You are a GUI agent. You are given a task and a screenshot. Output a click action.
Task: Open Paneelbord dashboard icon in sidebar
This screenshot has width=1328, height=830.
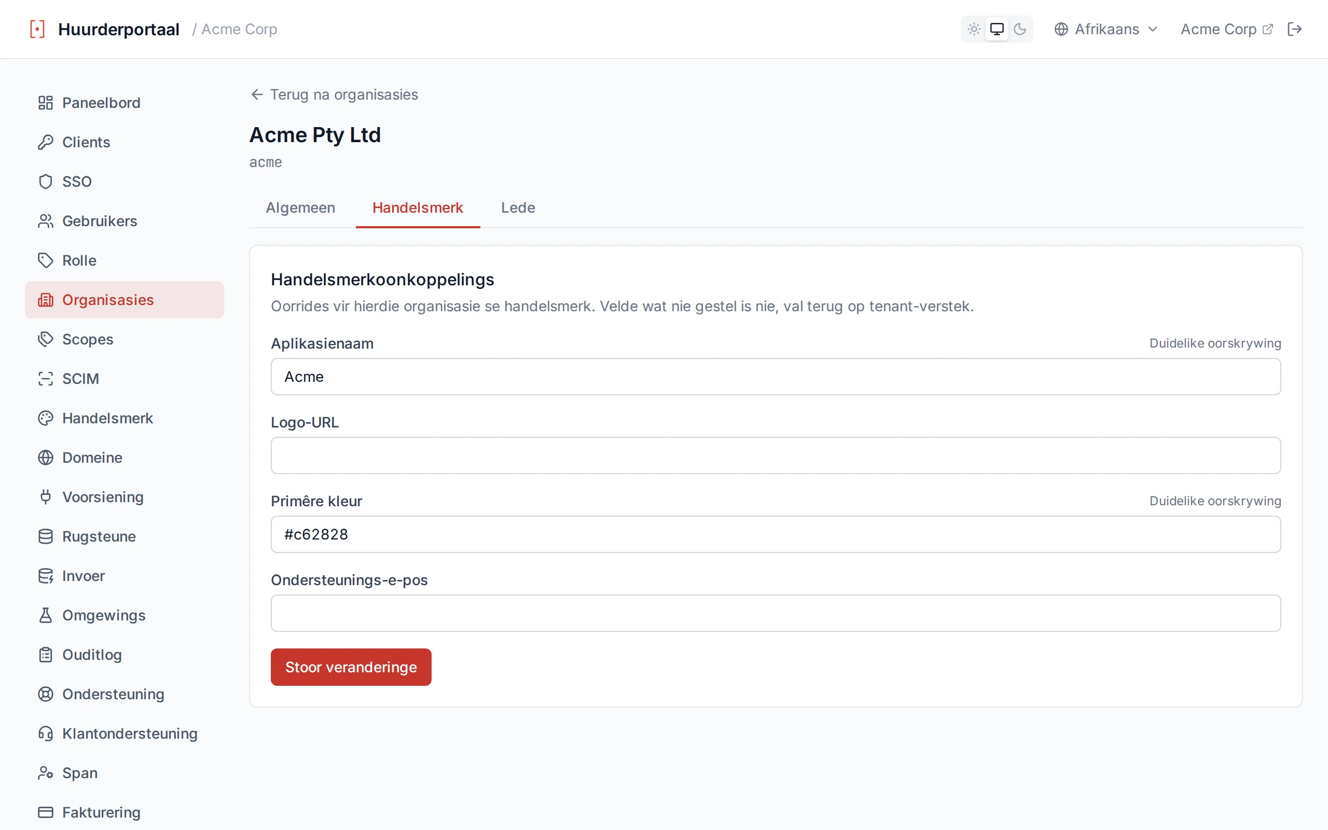click(x=46, y=103)
